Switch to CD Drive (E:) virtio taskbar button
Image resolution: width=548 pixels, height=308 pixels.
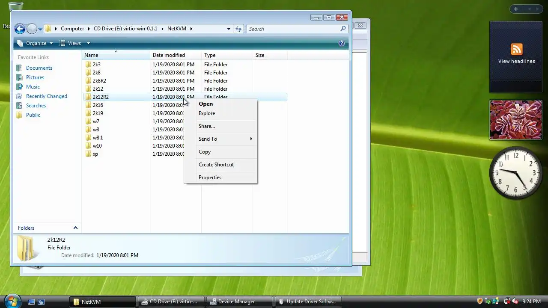tap(171, 302)
